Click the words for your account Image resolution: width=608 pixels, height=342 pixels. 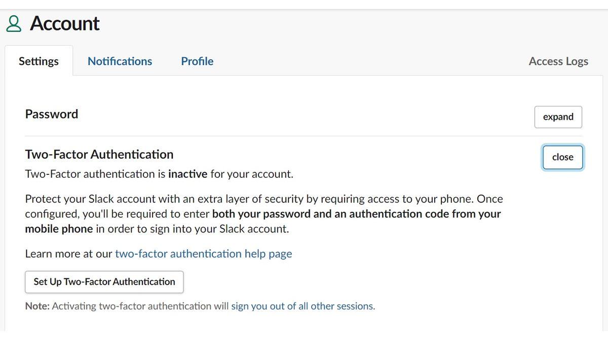(x=252, y=174)
